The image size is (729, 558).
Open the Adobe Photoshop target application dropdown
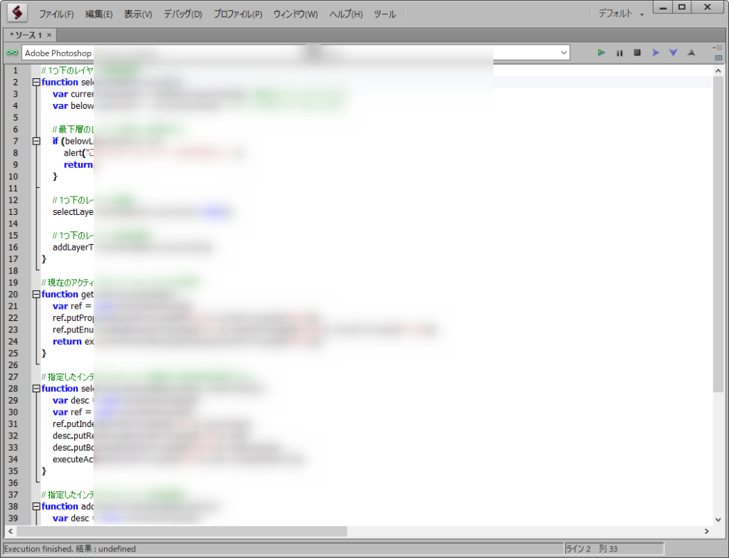click(x=564, y=53)
